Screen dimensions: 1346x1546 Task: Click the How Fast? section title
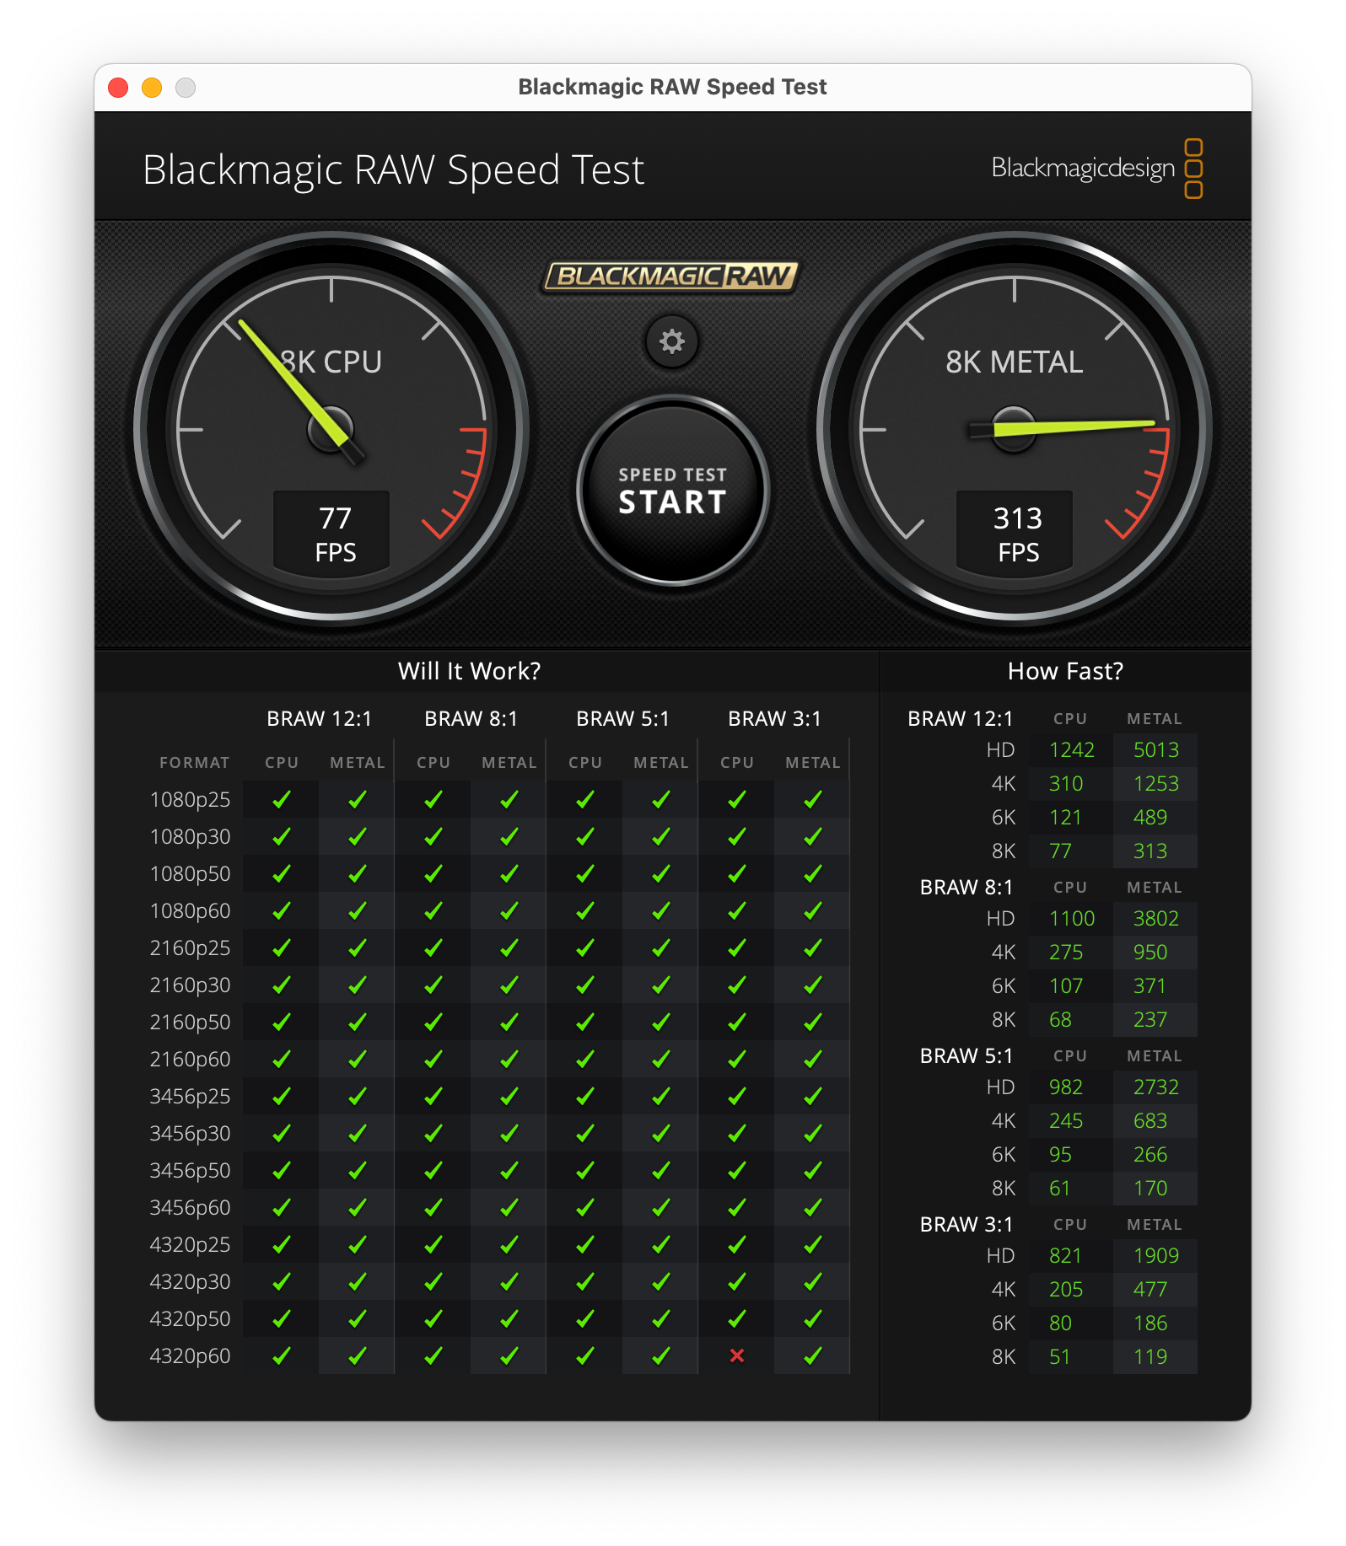1066,671
